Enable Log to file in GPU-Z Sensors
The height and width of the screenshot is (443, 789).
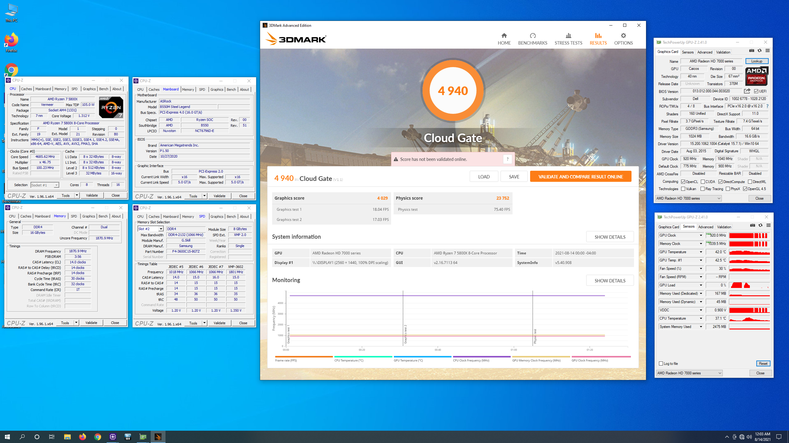(x=661, y=363)
